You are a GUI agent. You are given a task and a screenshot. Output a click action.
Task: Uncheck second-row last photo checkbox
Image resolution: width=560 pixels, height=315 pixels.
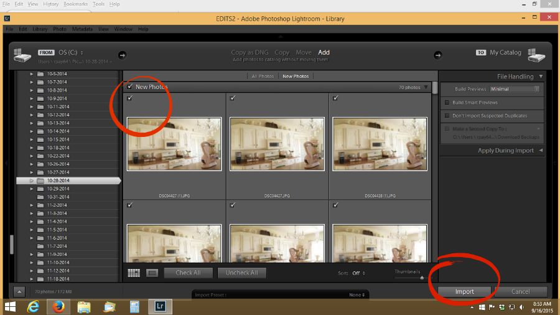335,205
